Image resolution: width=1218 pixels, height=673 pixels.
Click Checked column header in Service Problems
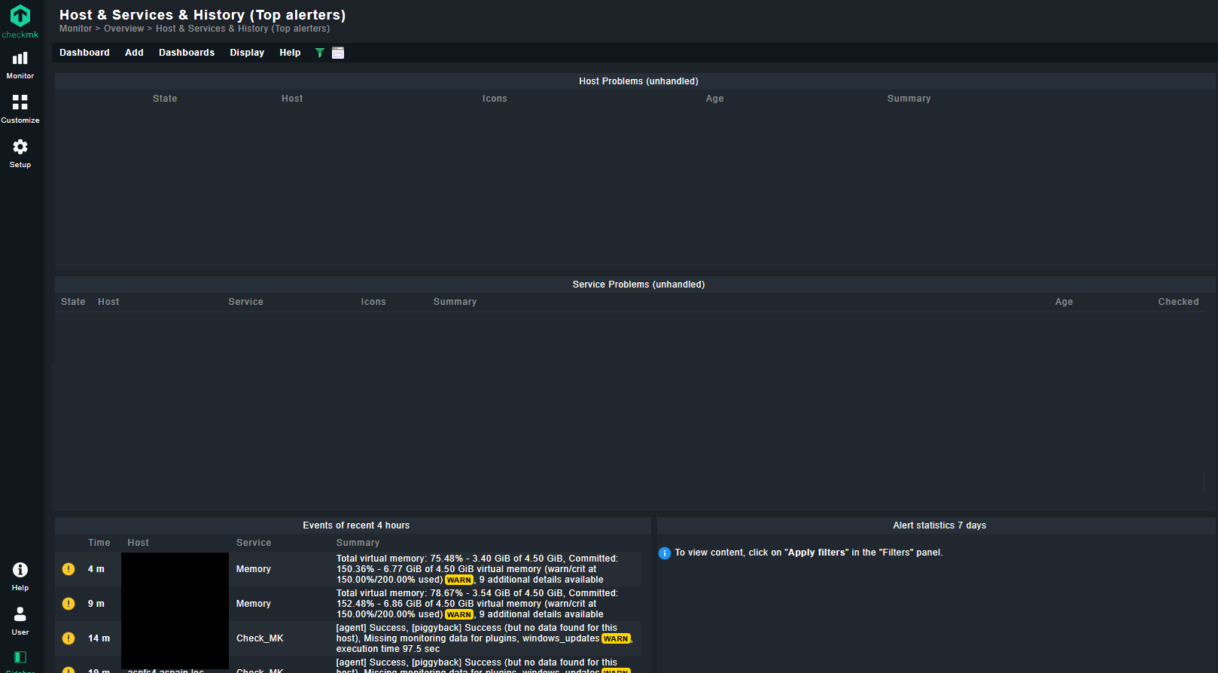(1178, 302)
